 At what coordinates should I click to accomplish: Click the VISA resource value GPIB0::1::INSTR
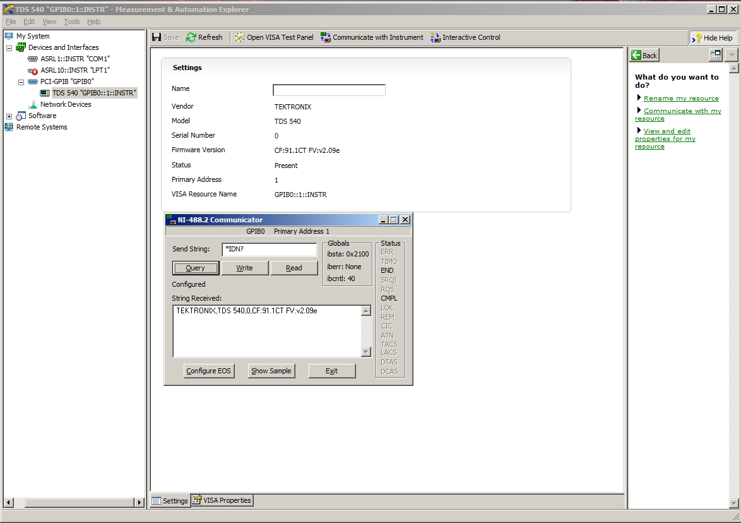[x=300, y=195]
